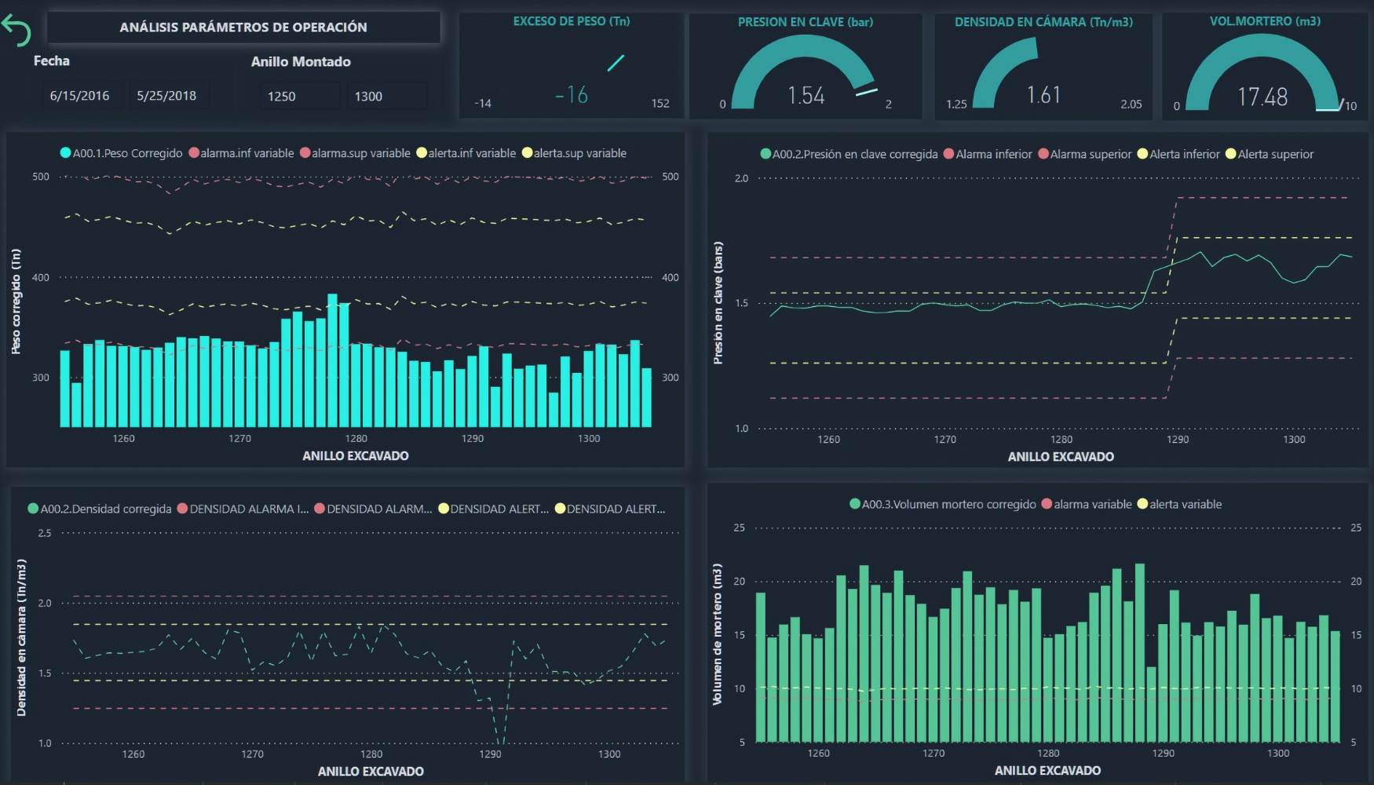Click the A00.3.Volumen mortero corregido legend entry

click(942, 504)
